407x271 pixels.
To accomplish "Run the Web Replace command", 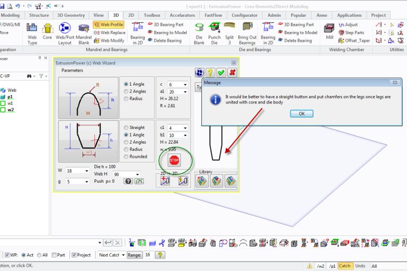I will [x=109, y=33].
